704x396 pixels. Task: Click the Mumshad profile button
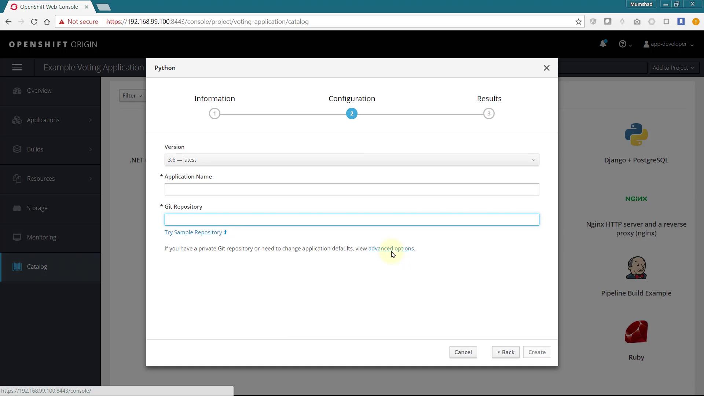pos(641,4)
